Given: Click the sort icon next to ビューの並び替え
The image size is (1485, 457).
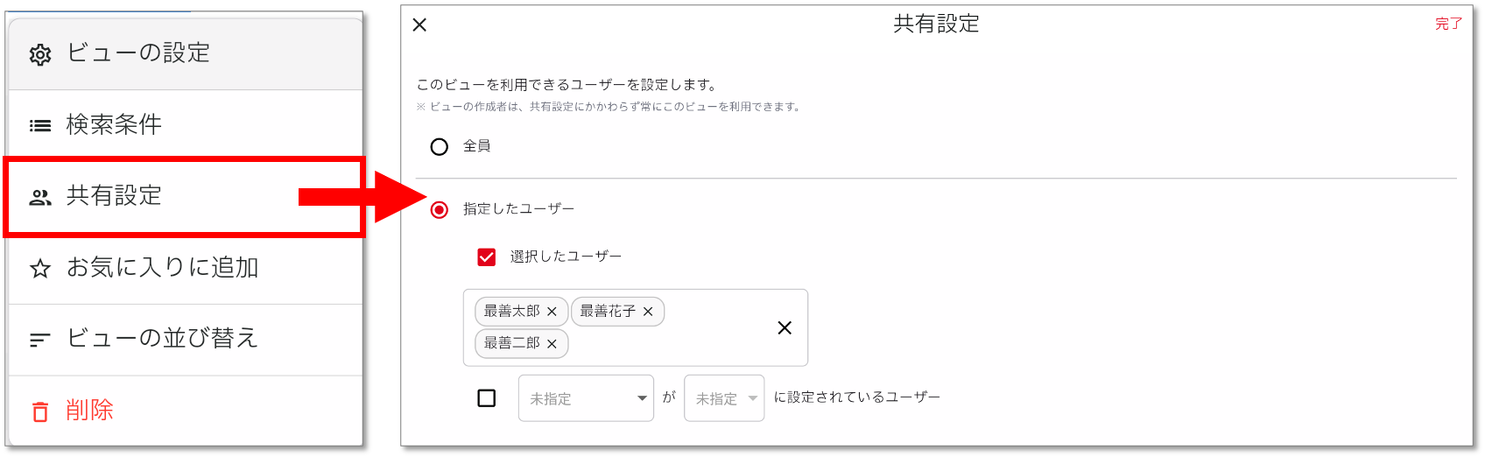Looking at the screenshot, I should click(40, 340).
